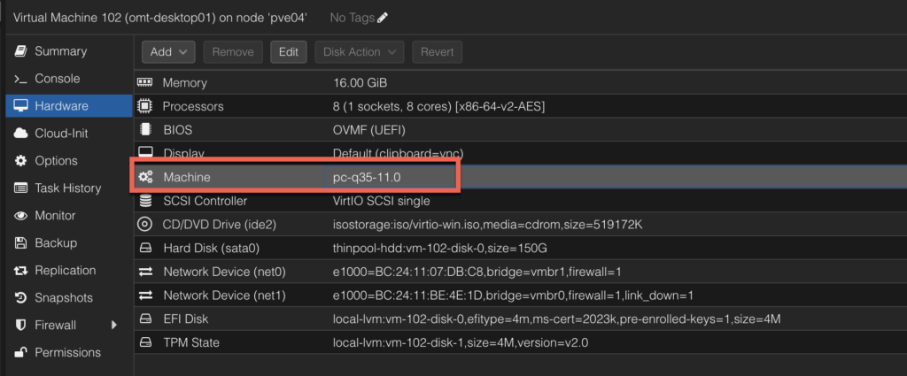Click the Hard Disk sata0 drive icon
The width and height of the screenshot is (907, 376).
146,249
